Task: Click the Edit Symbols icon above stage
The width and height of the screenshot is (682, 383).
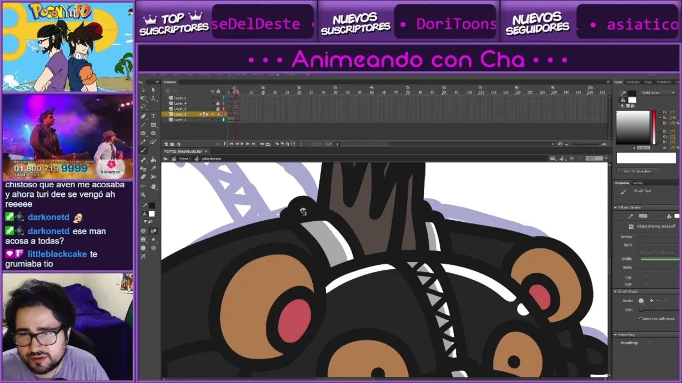Action: tap(563, 159)
